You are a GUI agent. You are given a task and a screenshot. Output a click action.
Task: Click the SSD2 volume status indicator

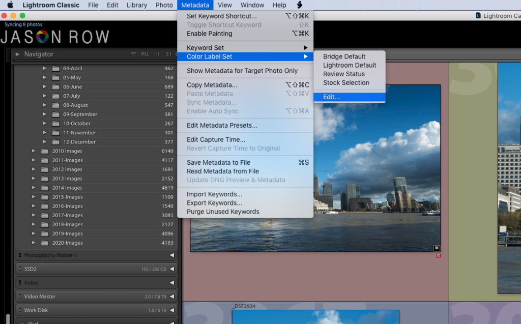(x=20, y=269)
